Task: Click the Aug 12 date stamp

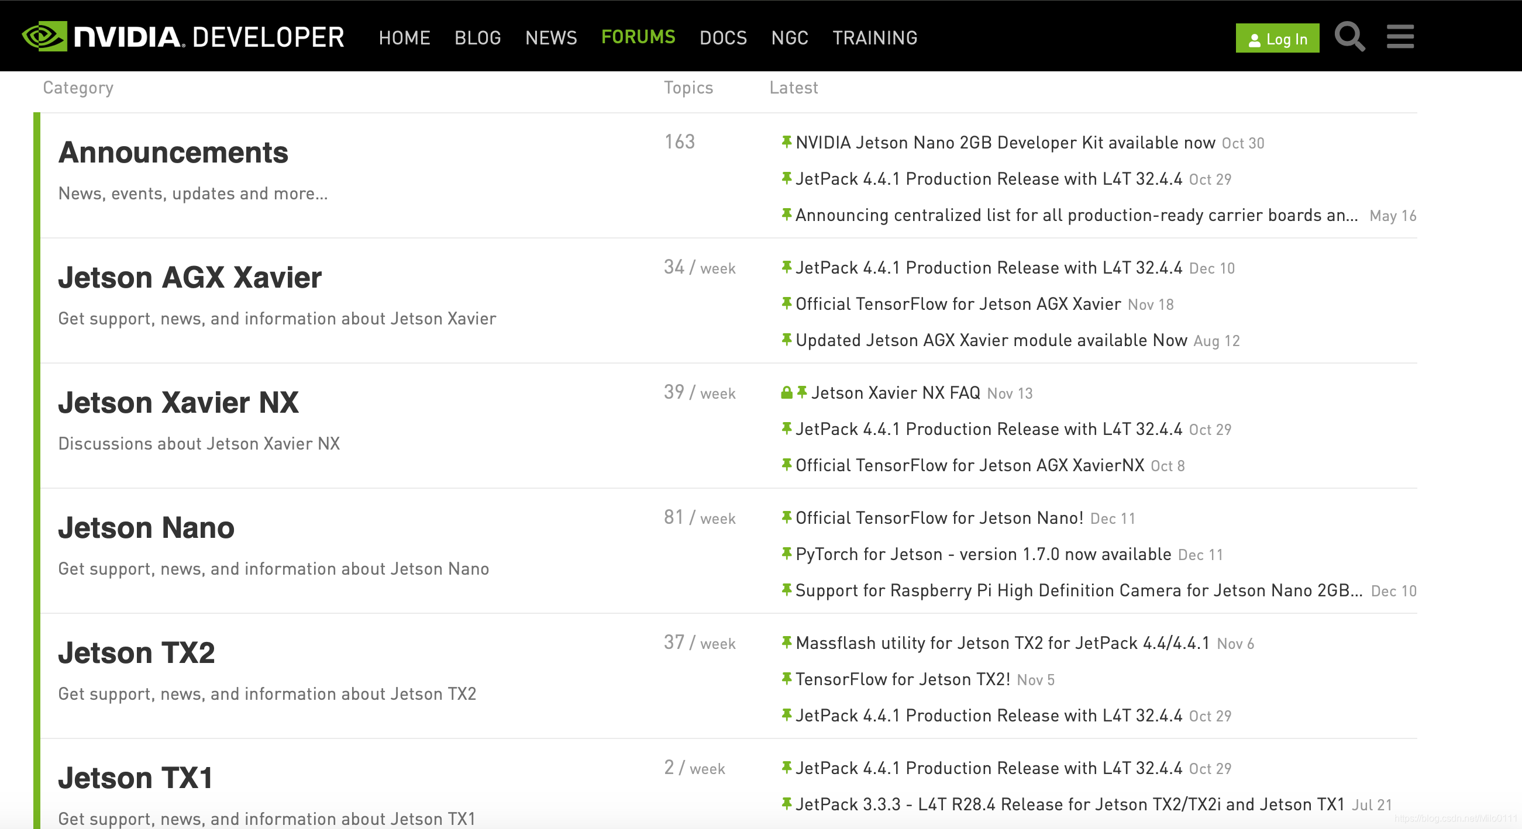Action: (x=1217, y=341)
